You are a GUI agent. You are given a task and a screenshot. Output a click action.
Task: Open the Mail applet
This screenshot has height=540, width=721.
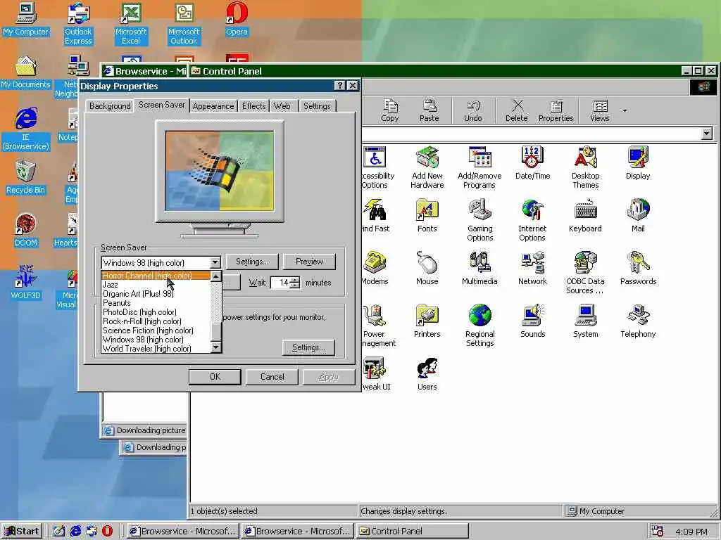tap(638, 216)
